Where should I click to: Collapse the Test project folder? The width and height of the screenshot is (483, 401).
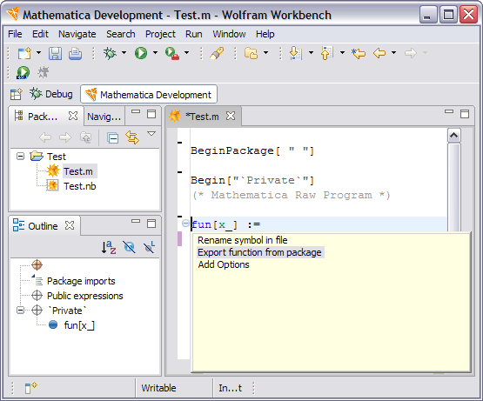20,157
